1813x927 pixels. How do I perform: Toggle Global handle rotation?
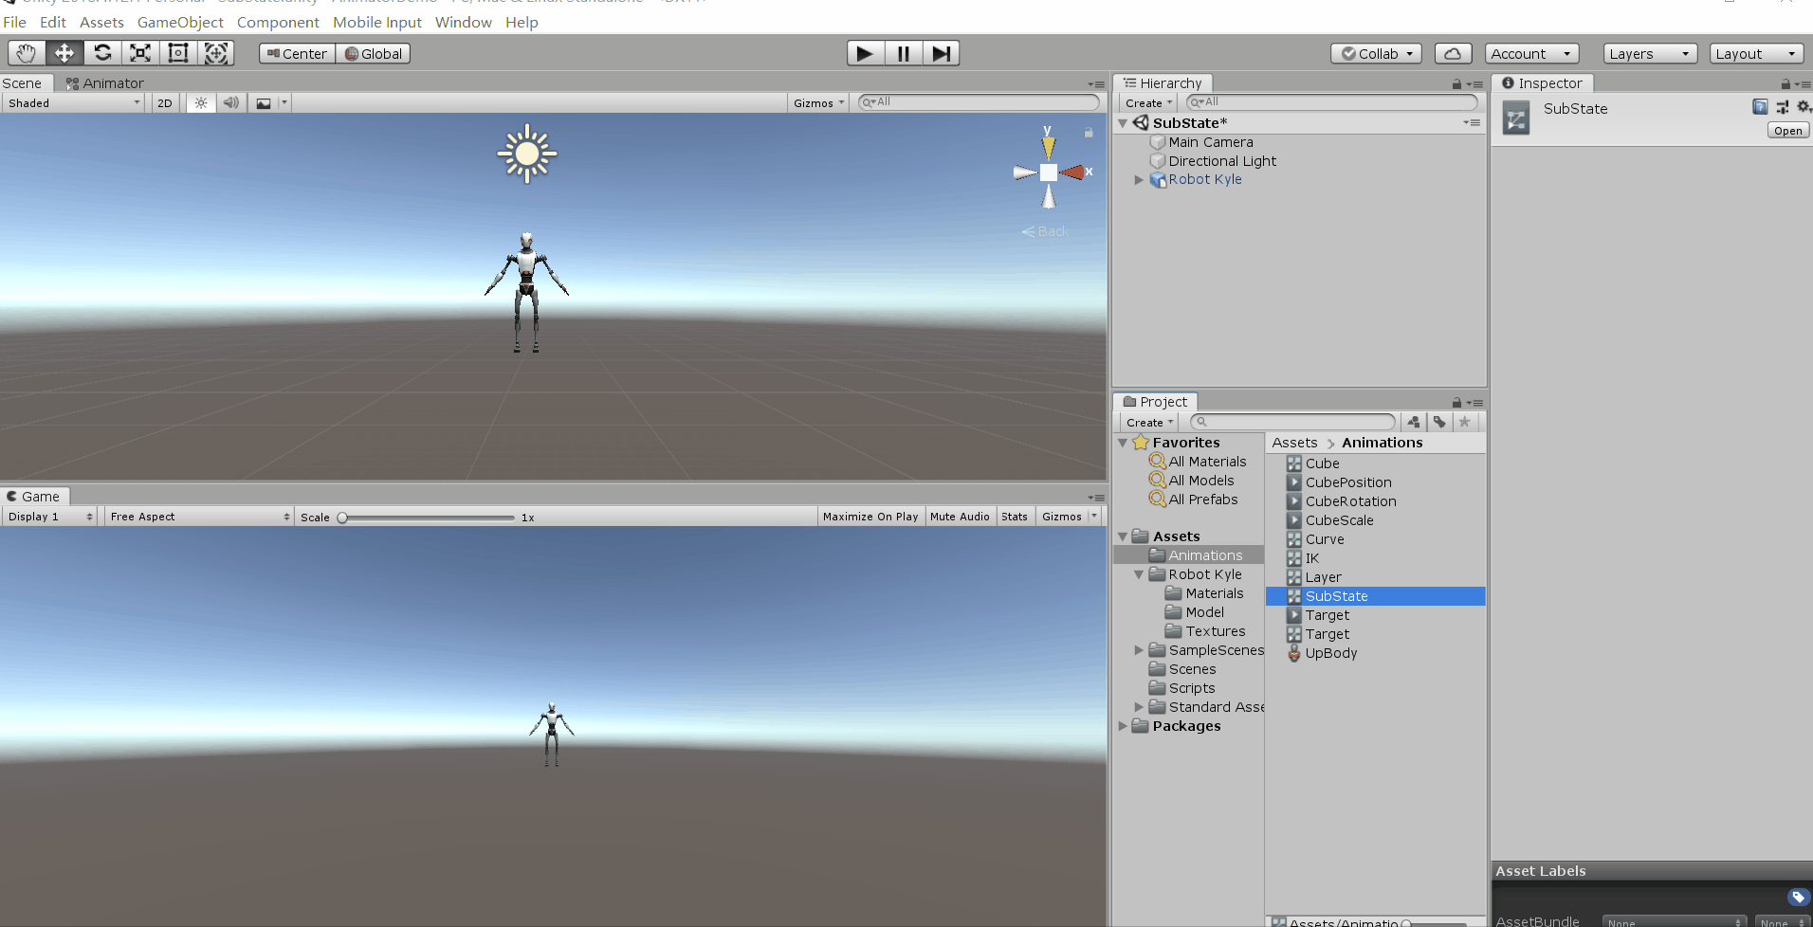pyautogui.click(x=374, y=54)
